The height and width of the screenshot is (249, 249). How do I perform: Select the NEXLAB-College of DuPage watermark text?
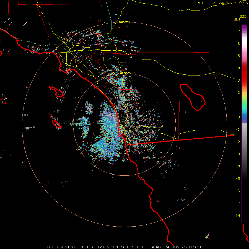[x=223, y=3]
